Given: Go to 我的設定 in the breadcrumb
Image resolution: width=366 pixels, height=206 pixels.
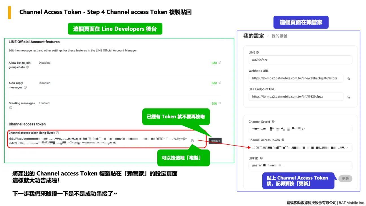Looking at the screenshot, I should click(253, 36).
